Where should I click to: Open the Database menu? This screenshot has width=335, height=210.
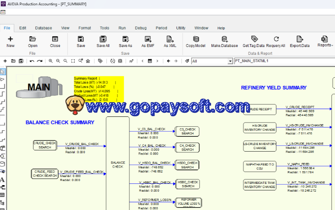point(43,28)
